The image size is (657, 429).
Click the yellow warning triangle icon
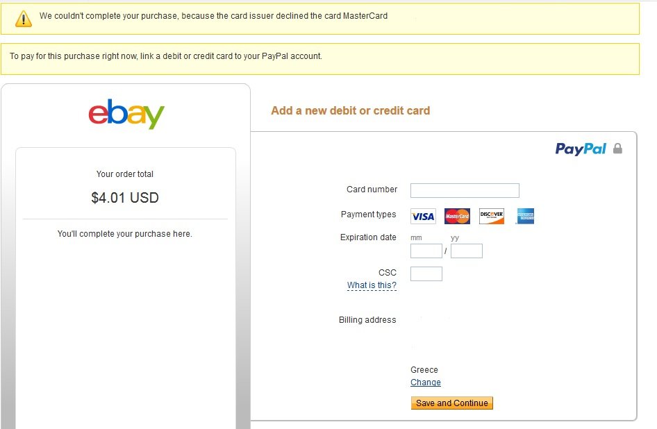coord(24,19)
